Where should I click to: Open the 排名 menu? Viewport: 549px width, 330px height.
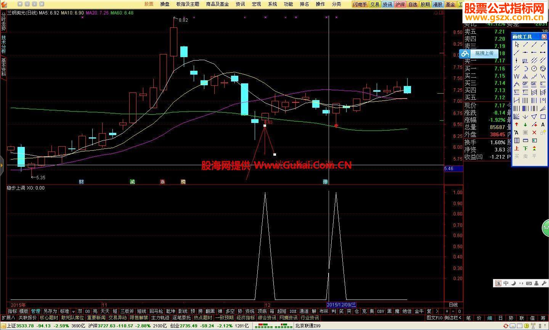(305, 4)
